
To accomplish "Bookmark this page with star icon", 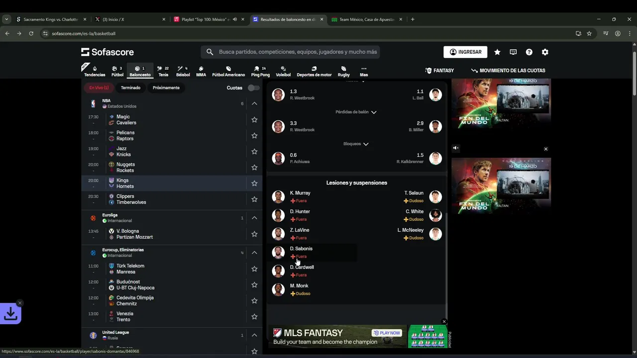I will 589,33.
